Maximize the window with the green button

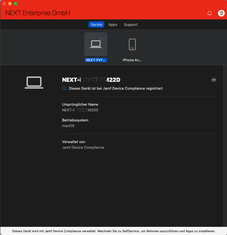click(x=15, y=4)
